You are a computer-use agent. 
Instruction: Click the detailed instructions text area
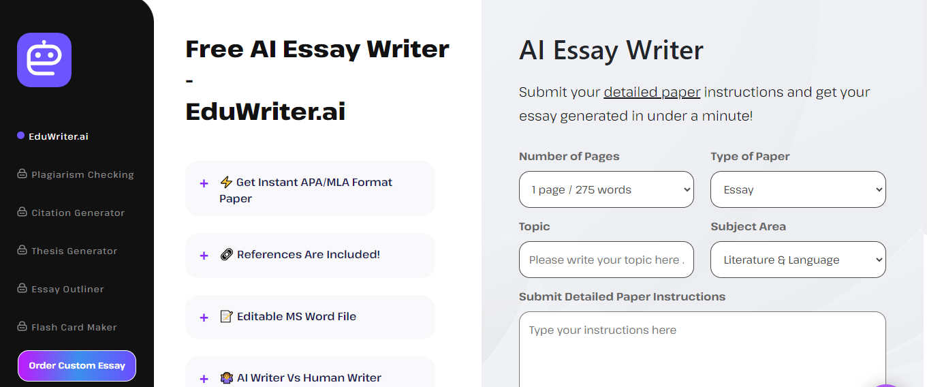tap(702, 350)
